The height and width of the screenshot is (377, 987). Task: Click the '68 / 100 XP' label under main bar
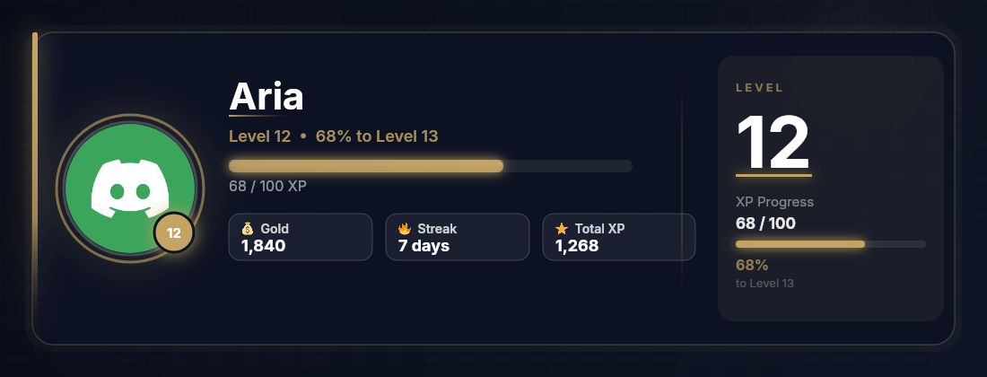267,187
